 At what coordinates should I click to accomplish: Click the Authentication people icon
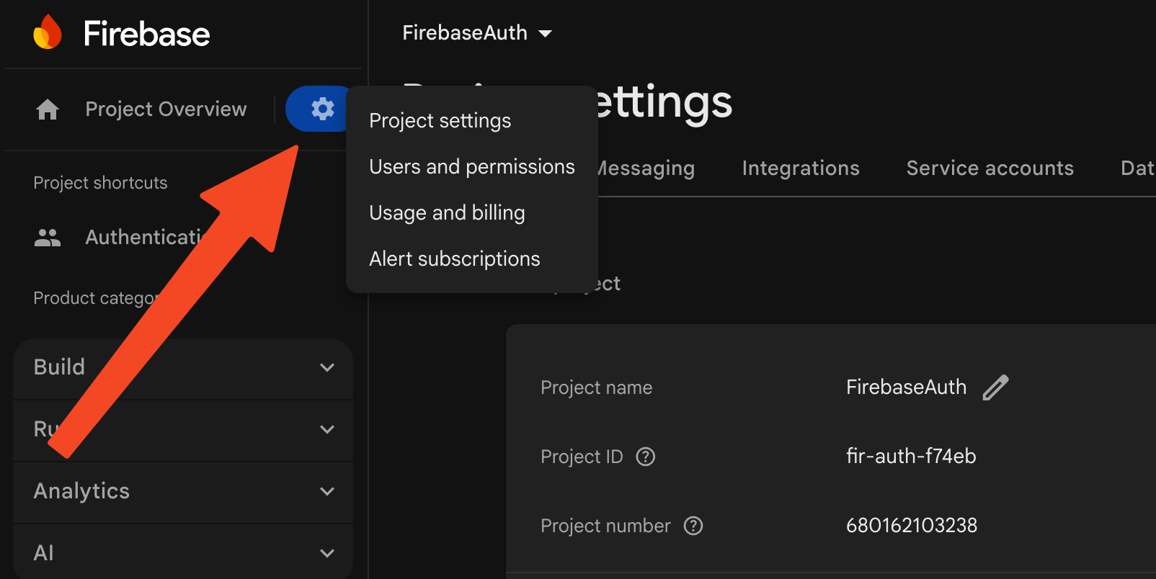(48, 238)
